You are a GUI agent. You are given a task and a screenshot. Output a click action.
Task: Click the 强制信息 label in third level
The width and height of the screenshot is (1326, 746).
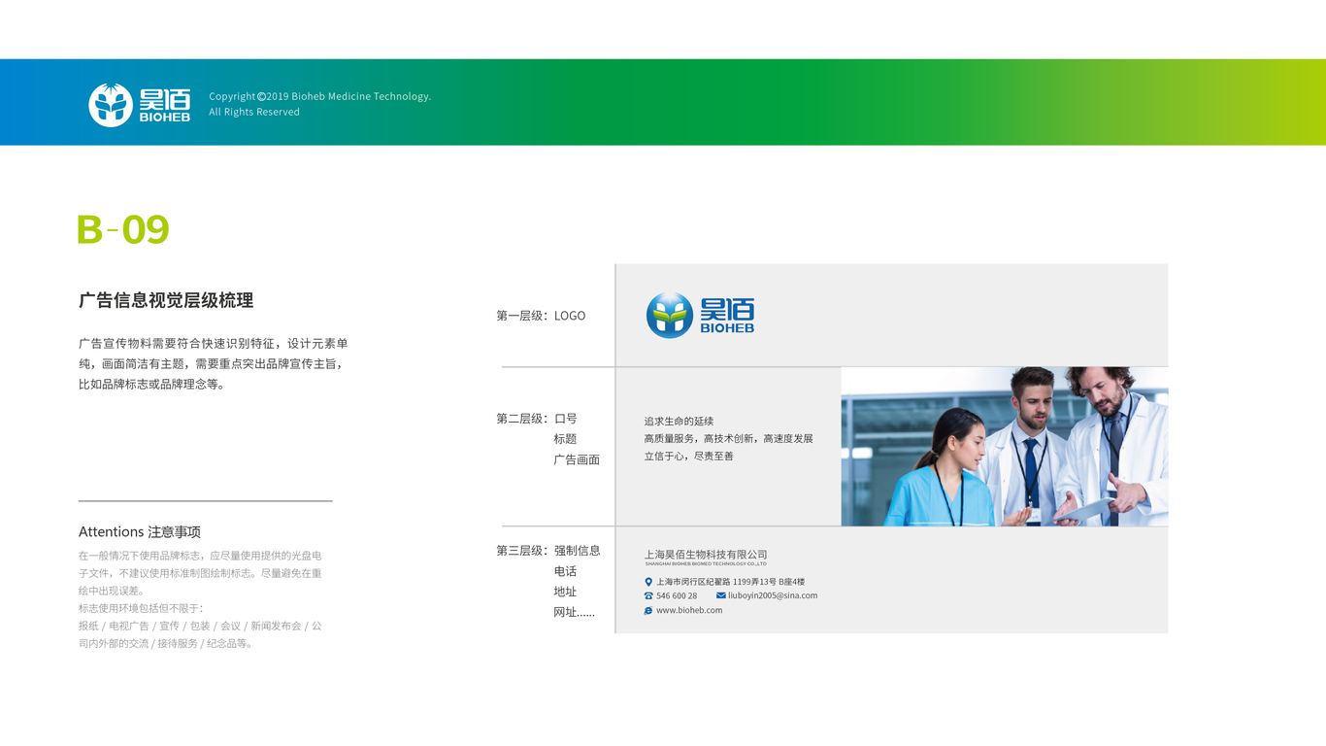tap(577, 551)
